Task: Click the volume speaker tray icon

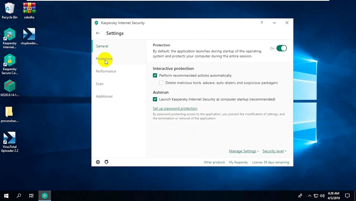Action: tap(322, 195)
